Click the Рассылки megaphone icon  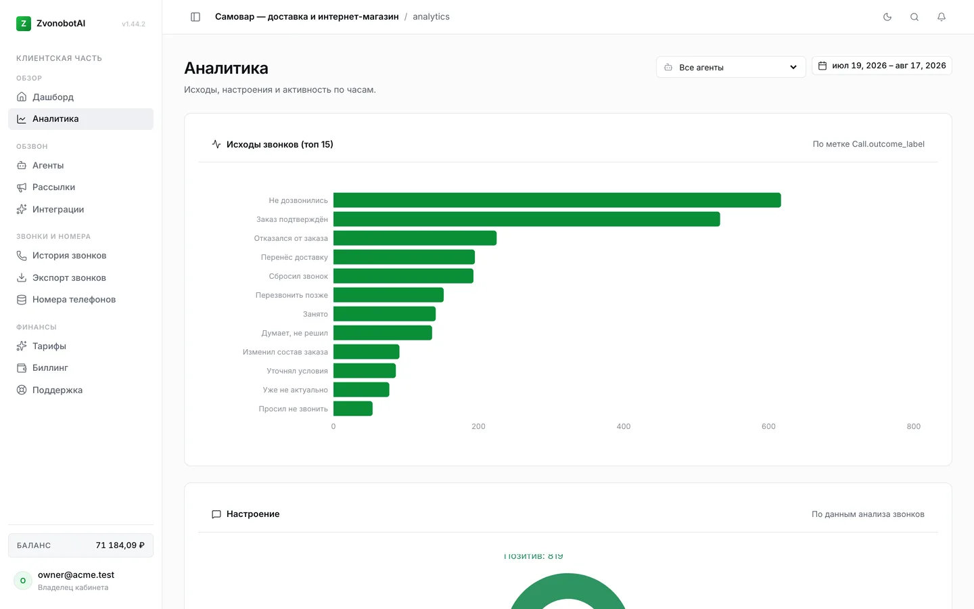(x=22, y=187)
